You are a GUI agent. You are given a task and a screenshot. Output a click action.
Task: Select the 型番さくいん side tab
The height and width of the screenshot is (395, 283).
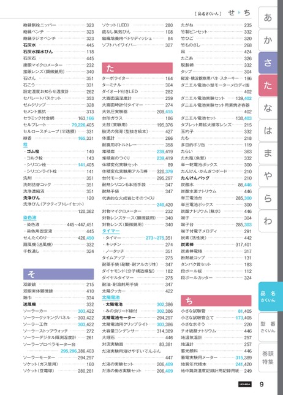point(268,327)
